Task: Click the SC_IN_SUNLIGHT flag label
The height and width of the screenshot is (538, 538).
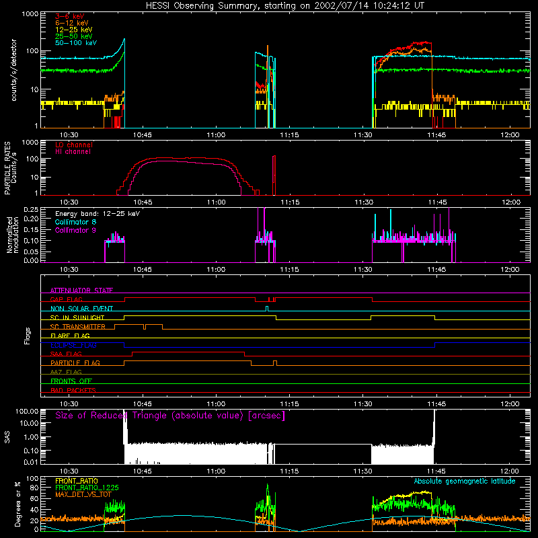Action: click(x=77, y=317)
